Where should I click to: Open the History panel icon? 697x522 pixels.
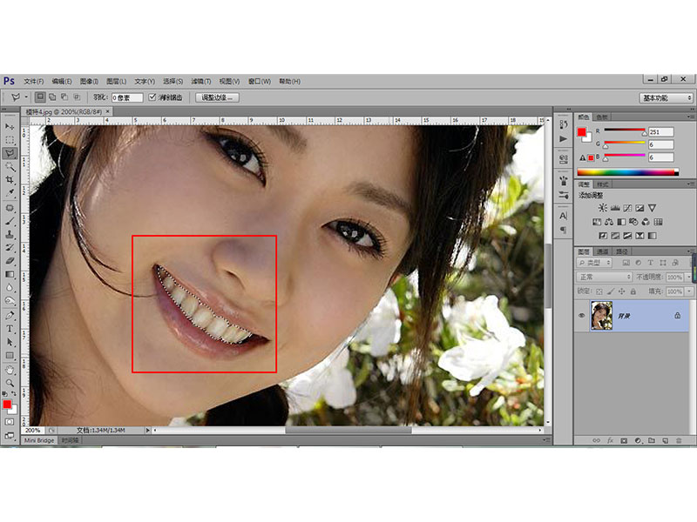tap(564, 125)
